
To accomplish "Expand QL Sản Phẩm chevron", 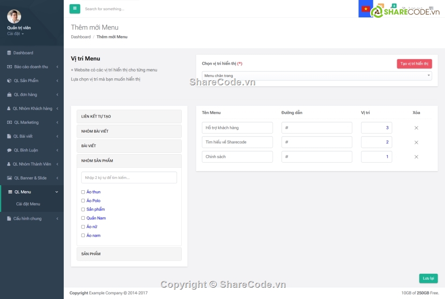I will tap(57, 81).
